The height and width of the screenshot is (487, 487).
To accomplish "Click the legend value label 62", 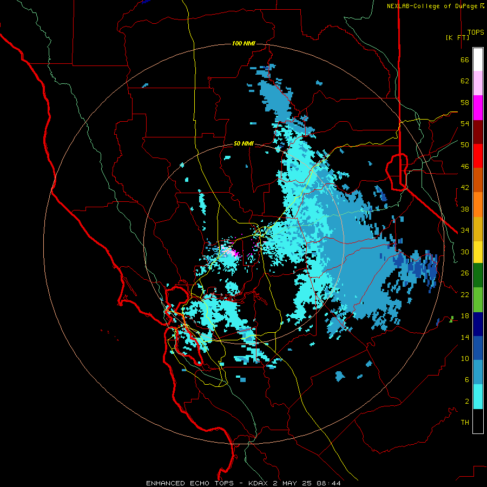I will coord(465,81).
